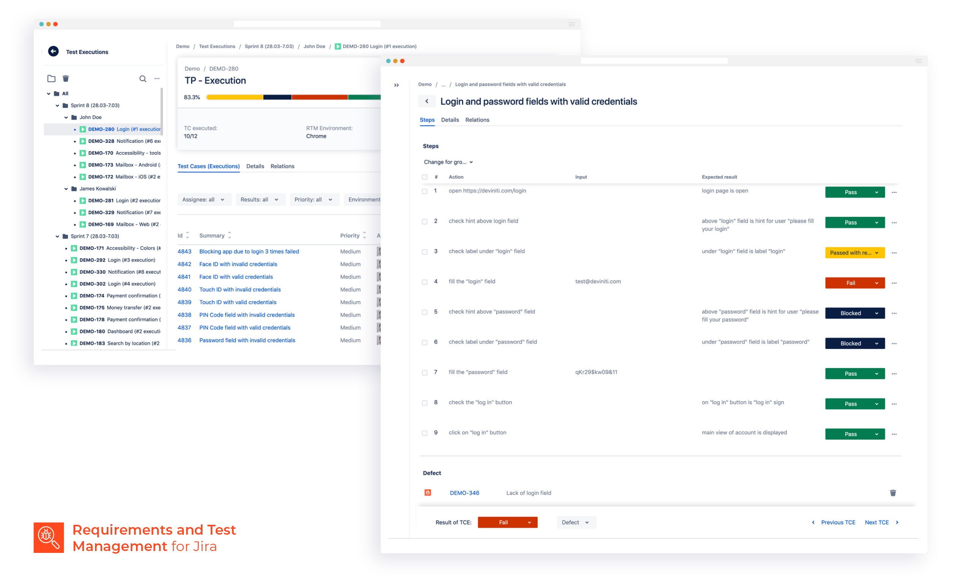This screenshot has height=581, width=962.
Task: Switch to Relations tab in front window
Action: (x=478, y=120)
